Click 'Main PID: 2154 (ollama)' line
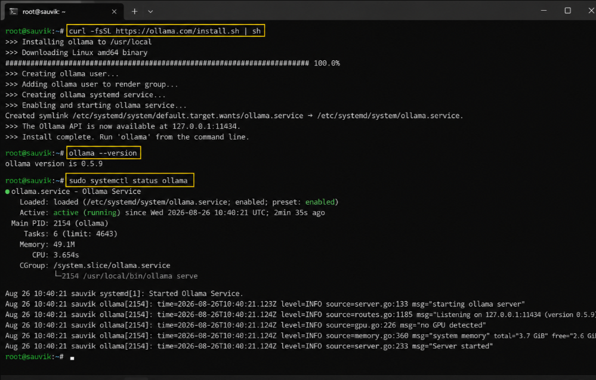 pos(60,224)
